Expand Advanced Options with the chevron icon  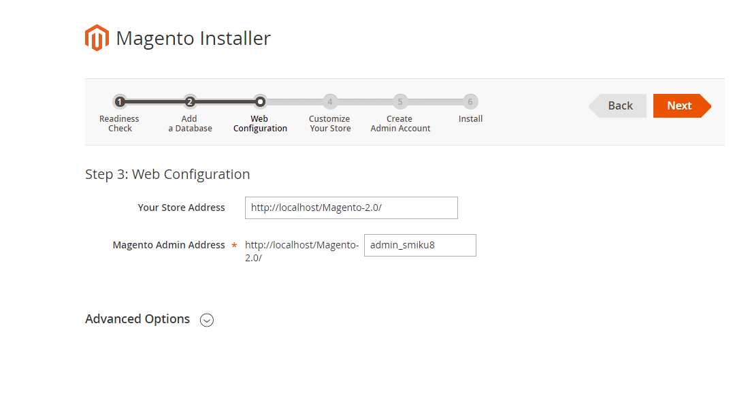(x=207, y=320)
